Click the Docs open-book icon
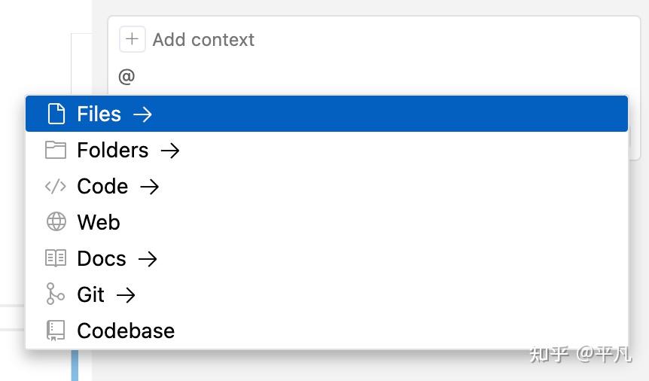The width and height of the screenshot is (649, 381). [56, 258]
